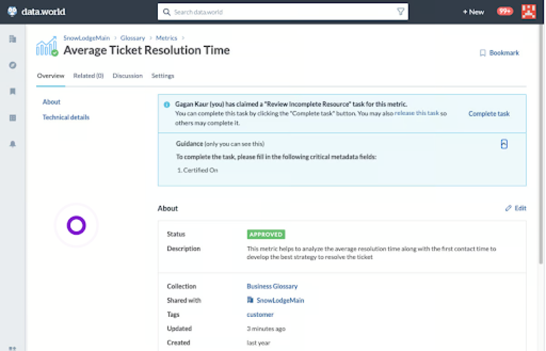Open the 99+ notifications badge
The height and width of the screenshot is (351, 546).
(505, 12)
